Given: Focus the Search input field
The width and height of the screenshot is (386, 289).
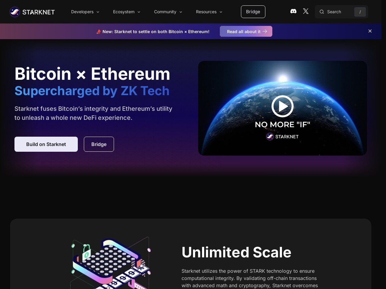Looking at the screenshot, I should (341, 12).
